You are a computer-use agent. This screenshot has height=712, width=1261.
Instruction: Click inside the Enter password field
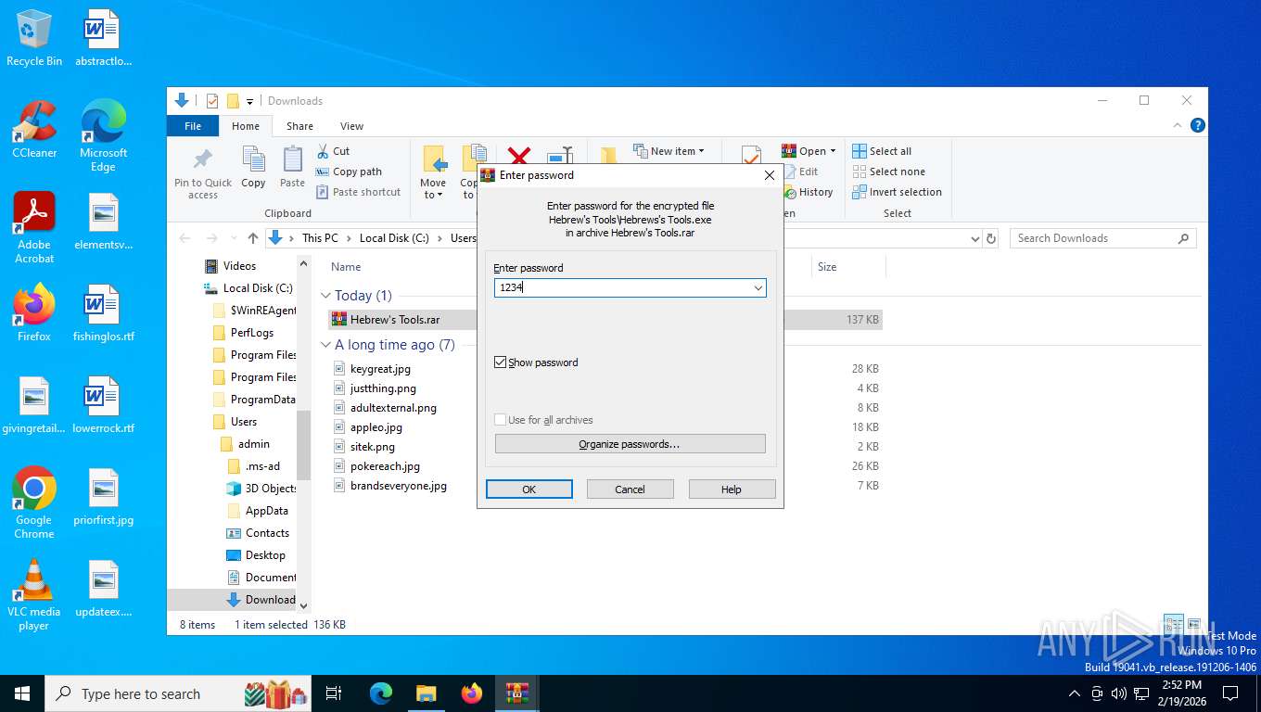[622, 288]
